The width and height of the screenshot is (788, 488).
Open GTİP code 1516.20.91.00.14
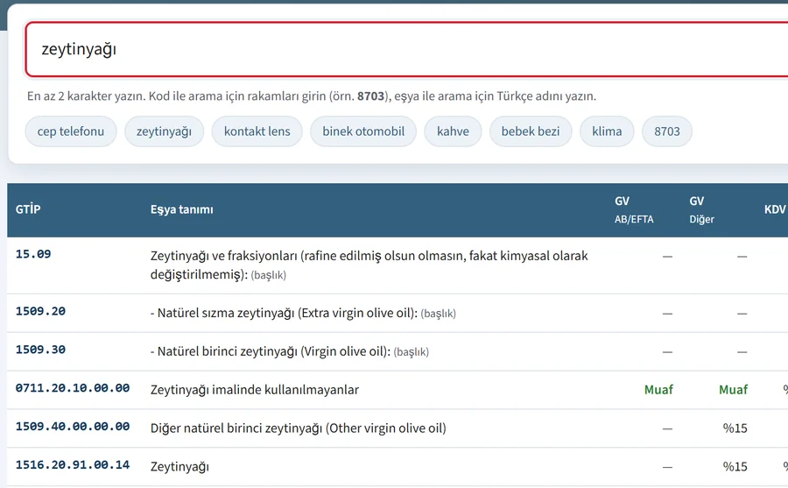[x=73, y=465]
